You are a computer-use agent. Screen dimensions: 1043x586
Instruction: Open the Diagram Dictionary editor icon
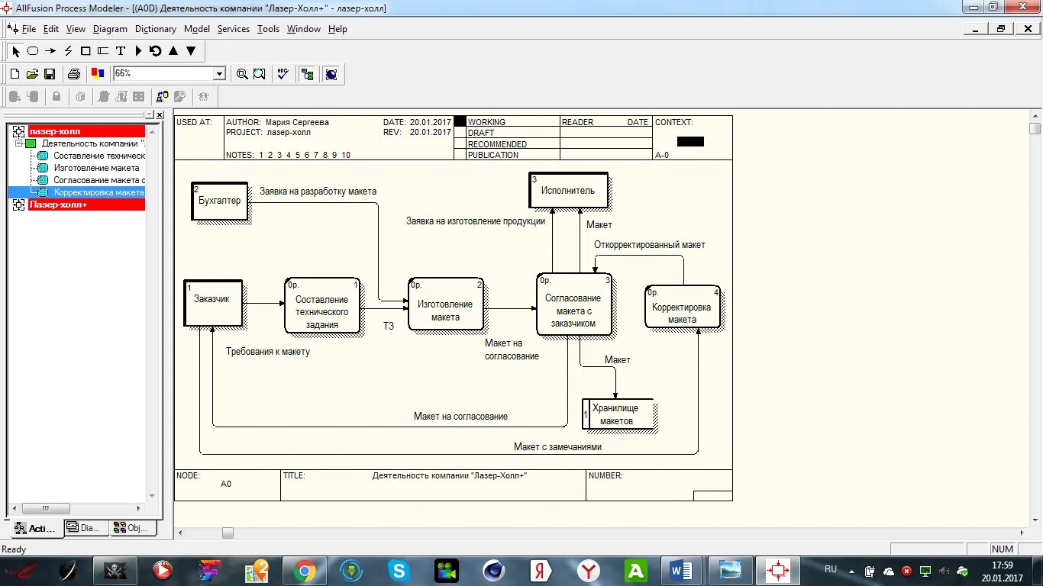click(138, 51)
